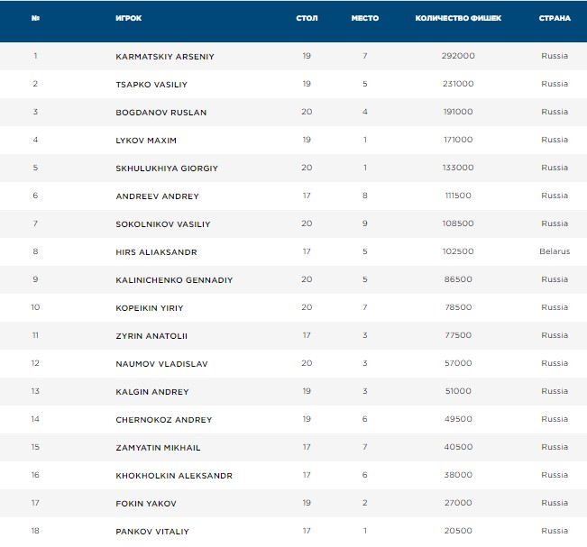Click chip count 86500
The height and width of the screenshot is (547, 587).
click(x=458, y=279)
